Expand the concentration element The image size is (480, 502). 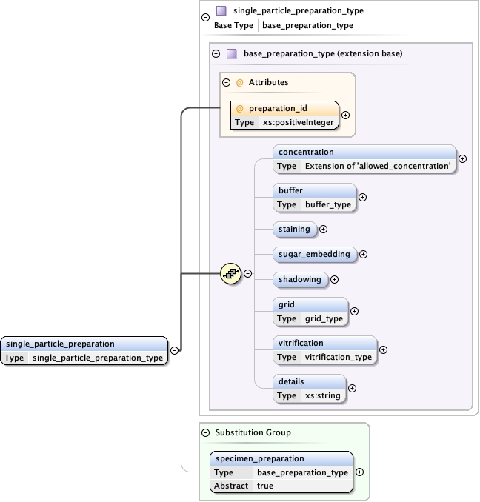[x=463, y=158]
